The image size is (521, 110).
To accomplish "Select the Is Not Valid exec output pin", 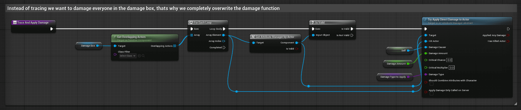I will [x=352, y=35].
